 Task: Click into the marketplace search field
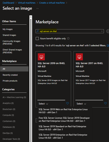point(70,31)
